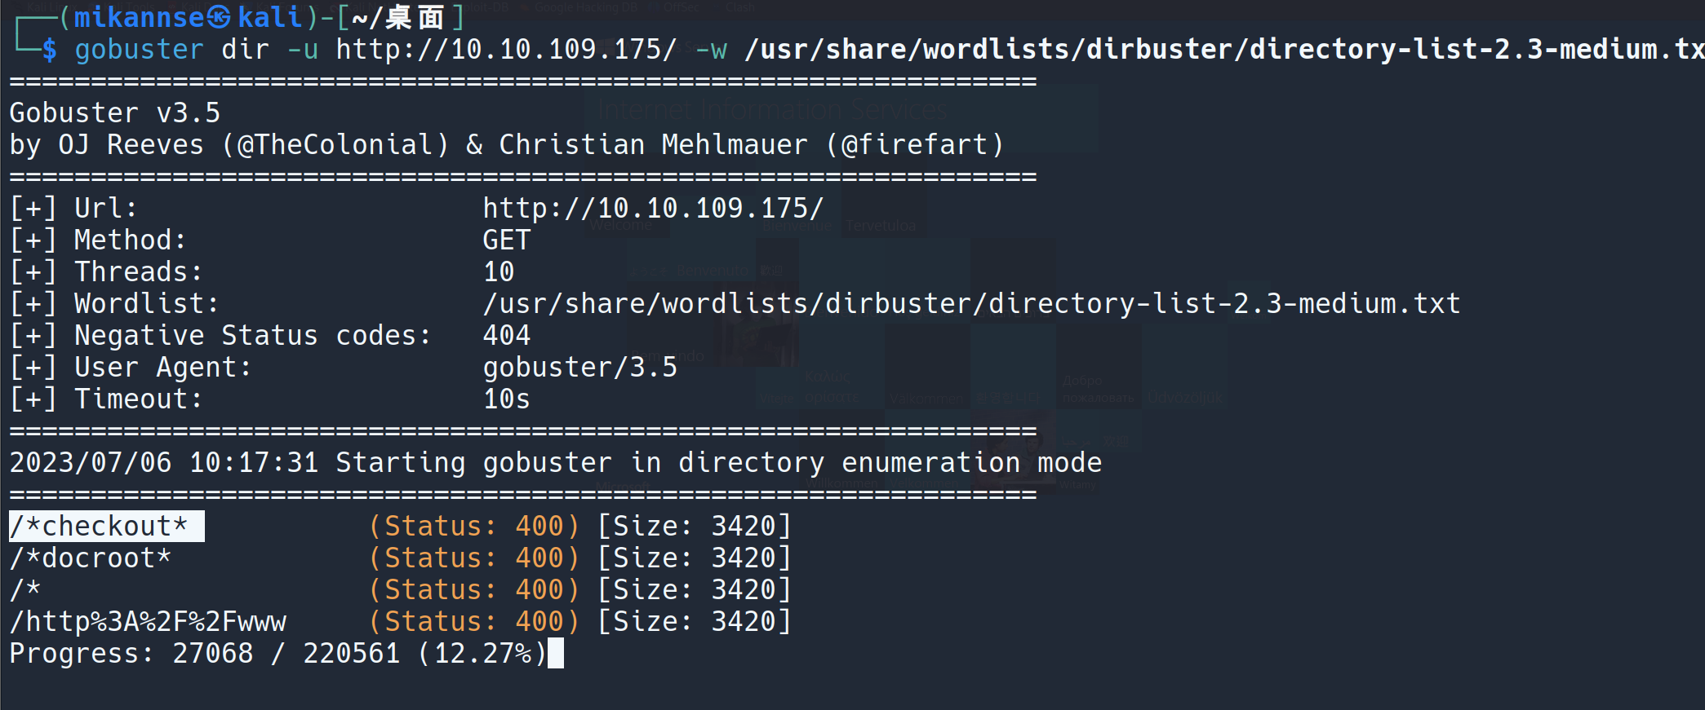The image size is (1705, 710).
Task: Click the /http%3A%2F%2Fwww result entry
Action: [x=148, y=622]
